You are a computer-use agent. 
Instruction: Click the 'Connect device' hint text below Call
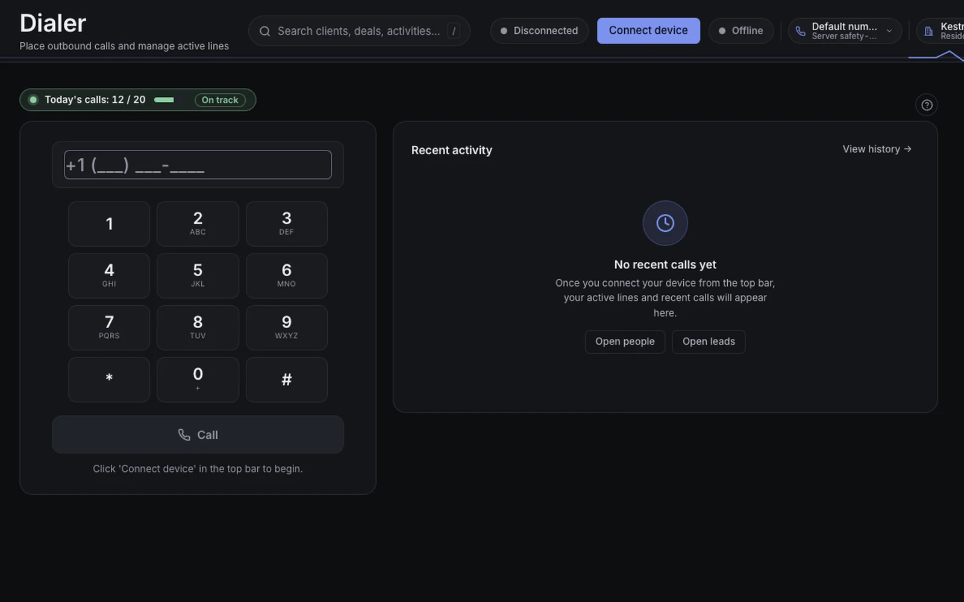click(x=198, y=468)
